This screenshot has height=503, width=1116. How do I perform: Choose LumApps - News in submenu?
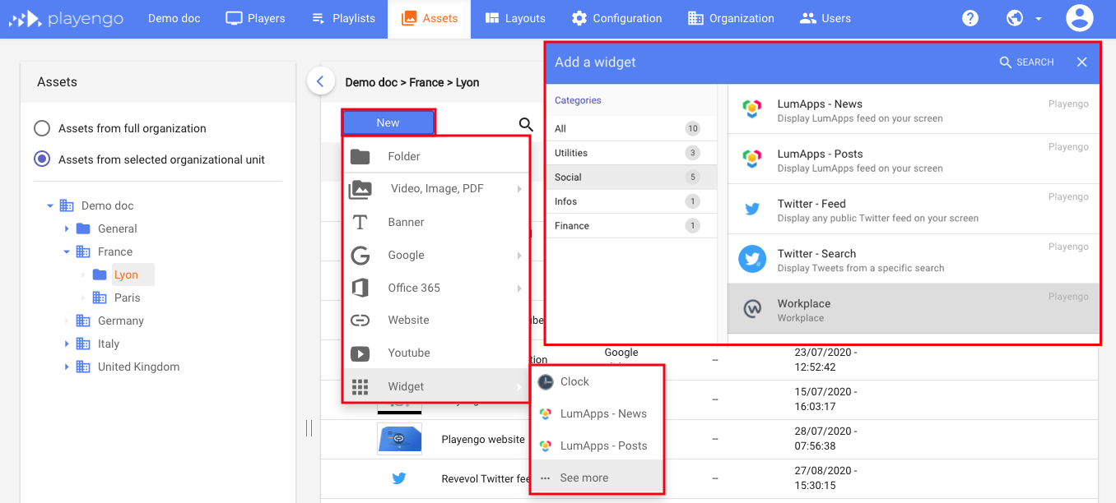[x=597, y=413]
